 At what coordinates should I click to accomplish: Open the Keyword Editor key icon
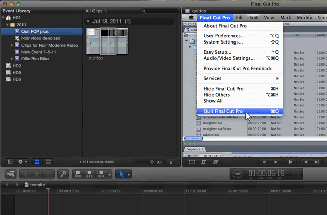pos(63,174)
